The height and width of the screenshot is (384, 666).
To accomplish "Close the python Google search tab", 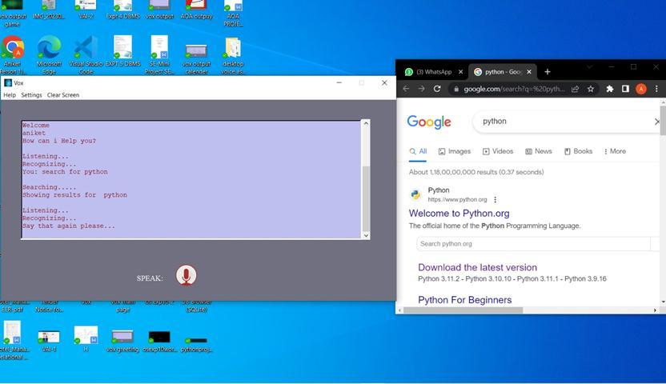I will [x=529, y=72].
